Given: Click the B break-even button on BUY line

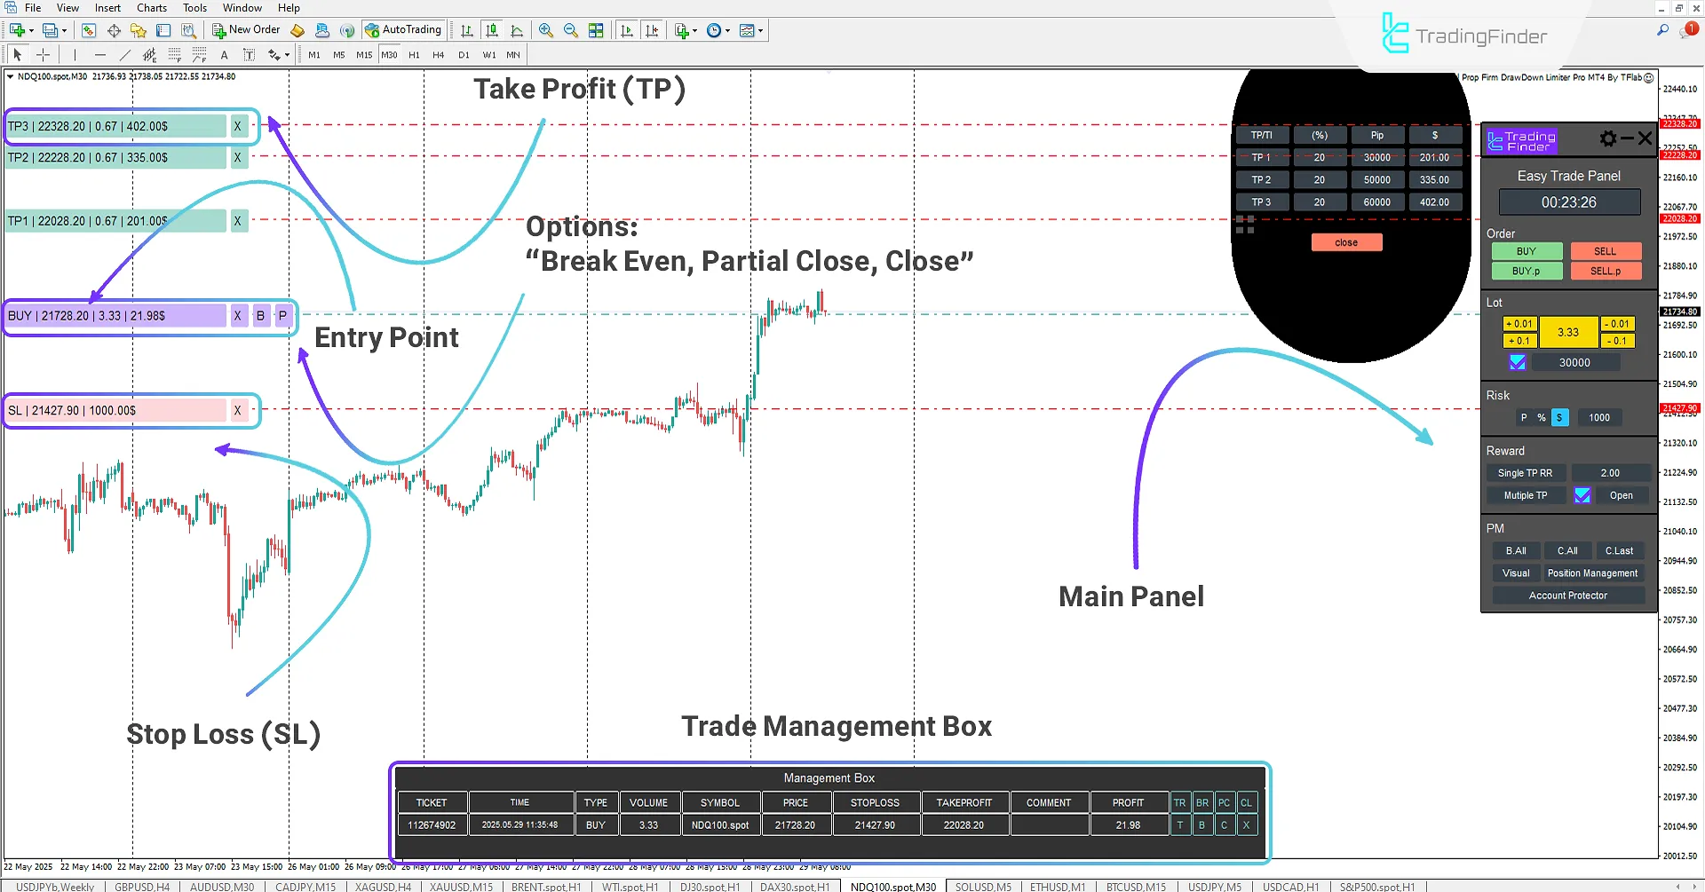Looking at the screenshot, I should tap(260, 315).
